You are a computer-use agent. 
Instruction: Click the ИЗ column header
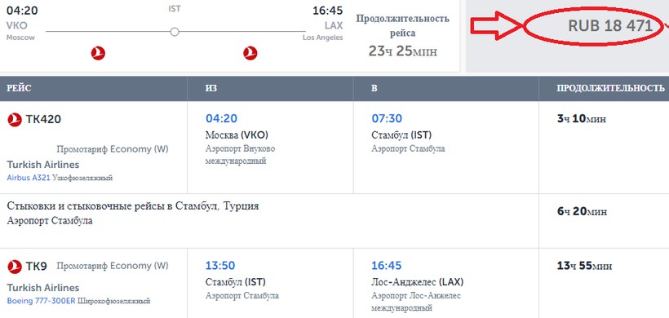point(210,88)
